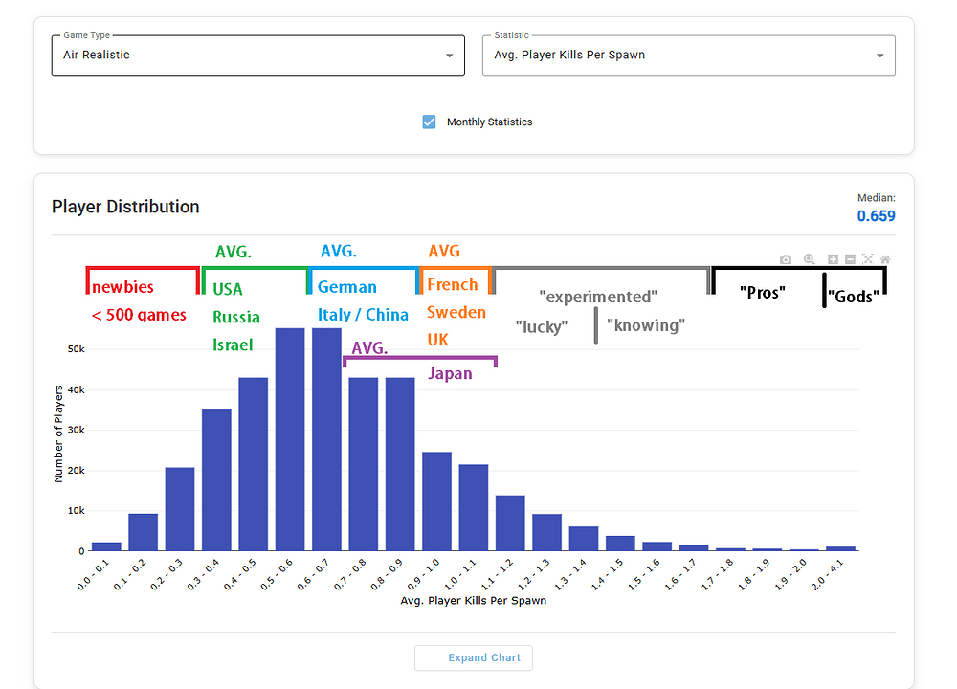The width and height of the screenshot is (957, 689).
Task: Click the 0.3 - 0.4 histogram bar
Action: (x=216, y=479)
